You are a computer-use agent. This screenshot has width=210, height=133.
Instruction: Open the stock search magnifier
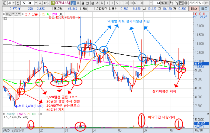(x=40, y=3)
